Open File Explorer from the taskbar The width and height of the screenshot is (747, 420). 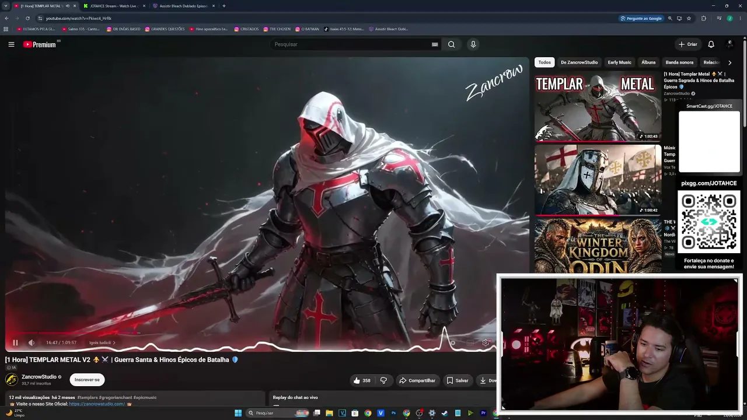(329, 413)
